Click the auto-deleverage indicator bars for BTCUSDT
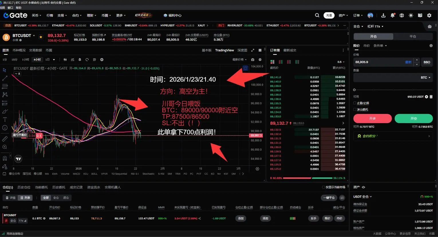 pyautogui.click(x=293, y=218)
